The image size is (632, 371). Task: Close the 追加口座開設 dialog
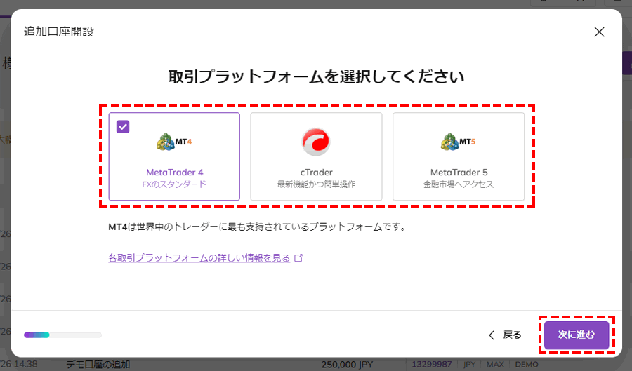point(600,32)
